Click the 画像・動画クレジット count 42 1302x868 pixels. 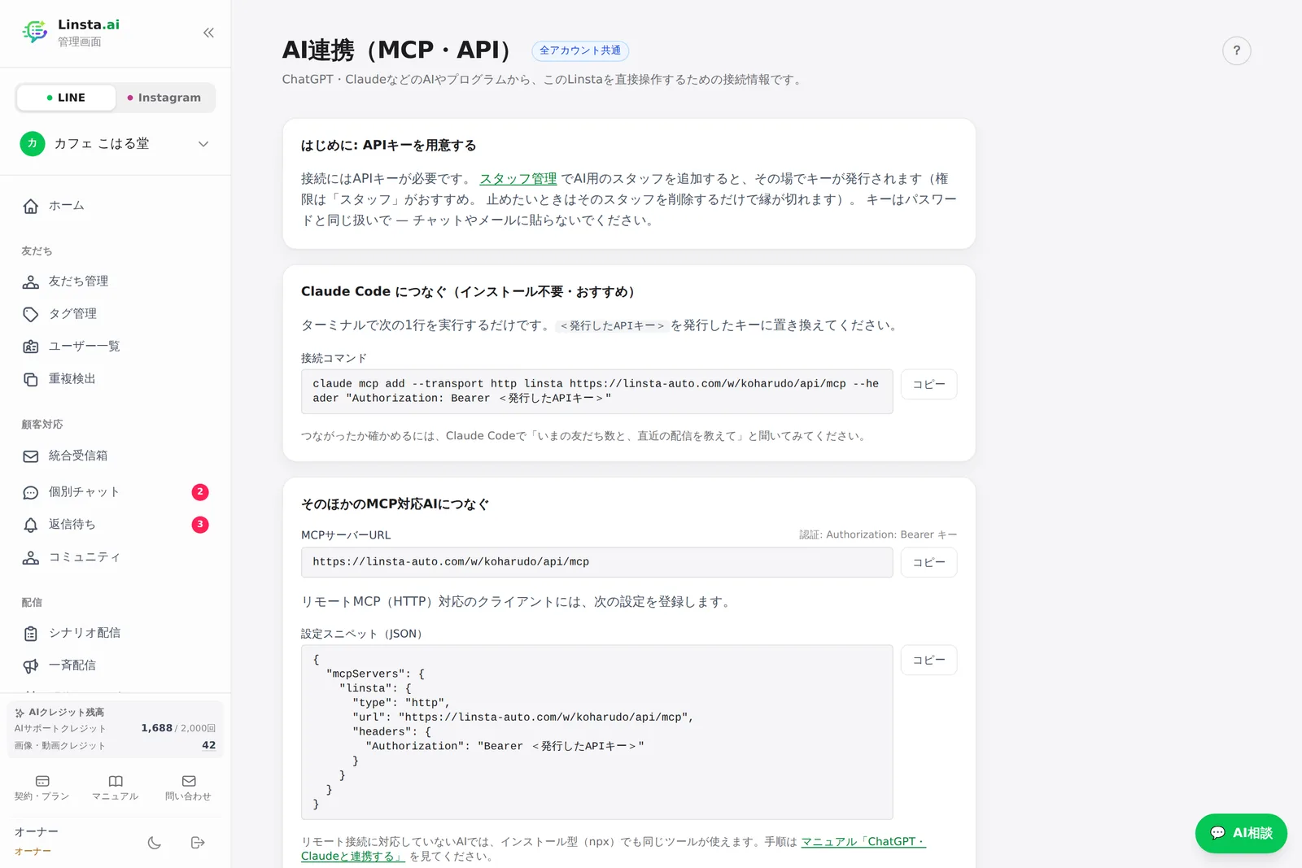[209, 745]
